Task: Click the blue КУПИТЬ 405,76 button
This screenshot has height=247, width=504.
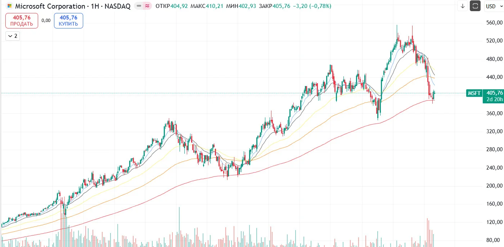Action: click(x=68, y=21)
